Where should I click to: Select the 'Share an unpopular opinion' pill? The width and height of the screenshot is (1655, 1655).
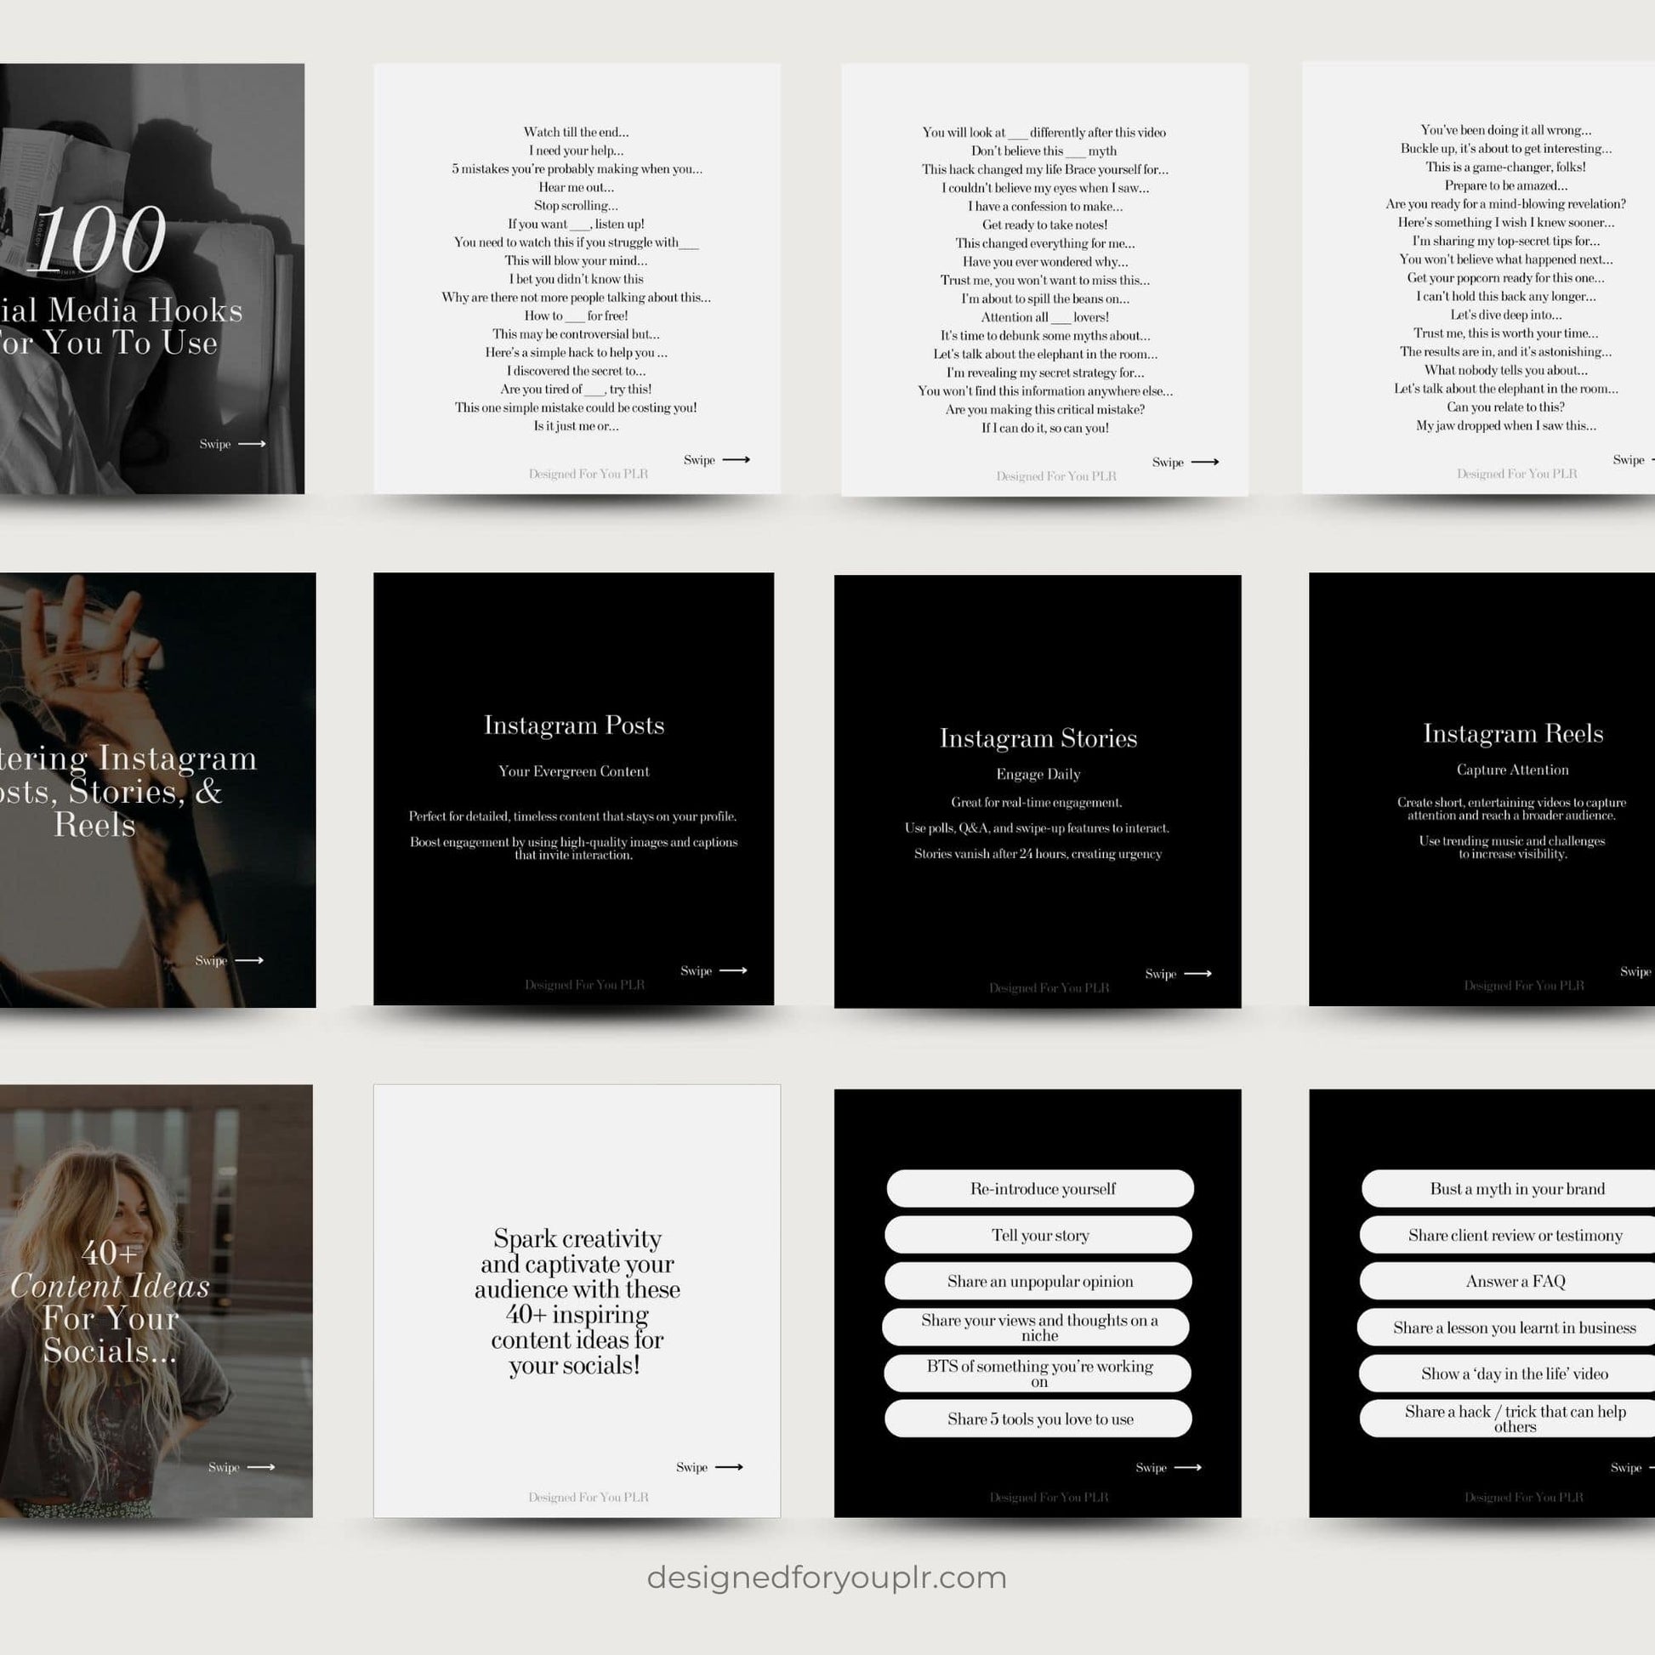(1038, 1282)
